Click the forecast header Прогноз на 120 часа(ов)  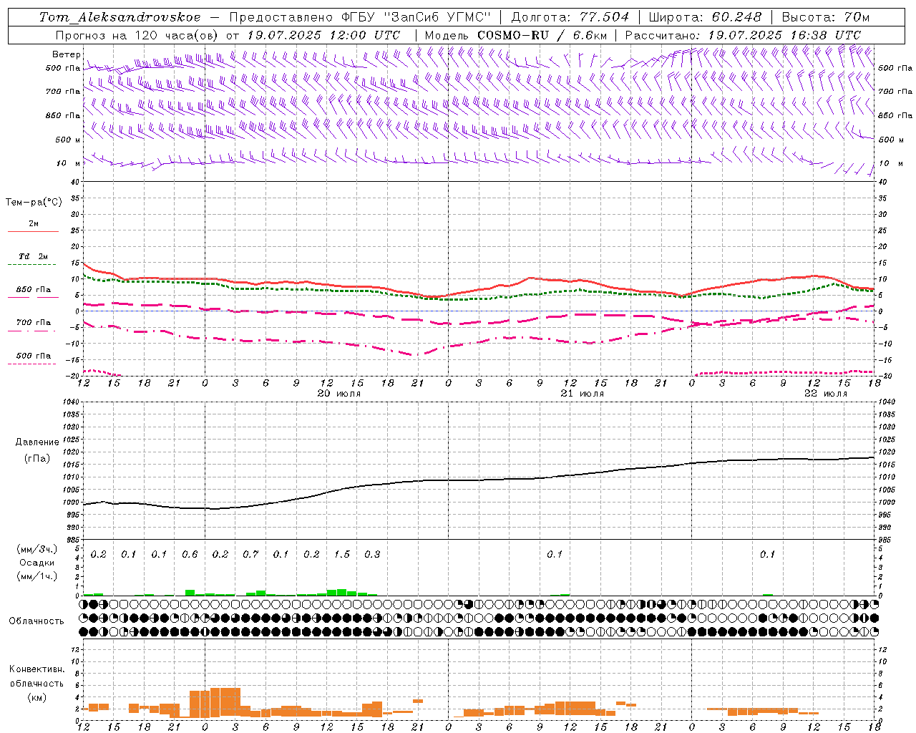click(138, 35)
